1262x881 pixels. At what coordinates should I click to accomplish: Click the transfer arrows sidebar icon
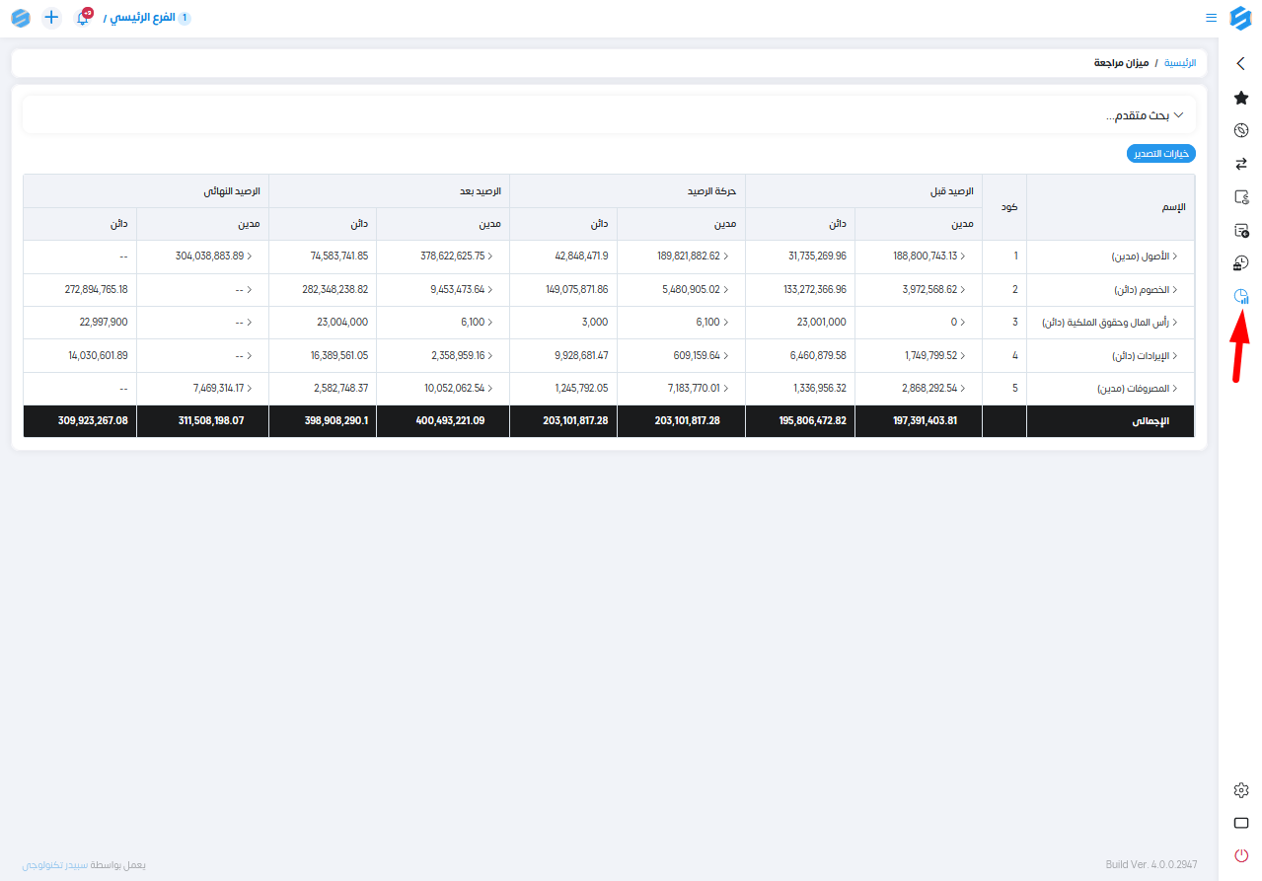point(1241,164)
